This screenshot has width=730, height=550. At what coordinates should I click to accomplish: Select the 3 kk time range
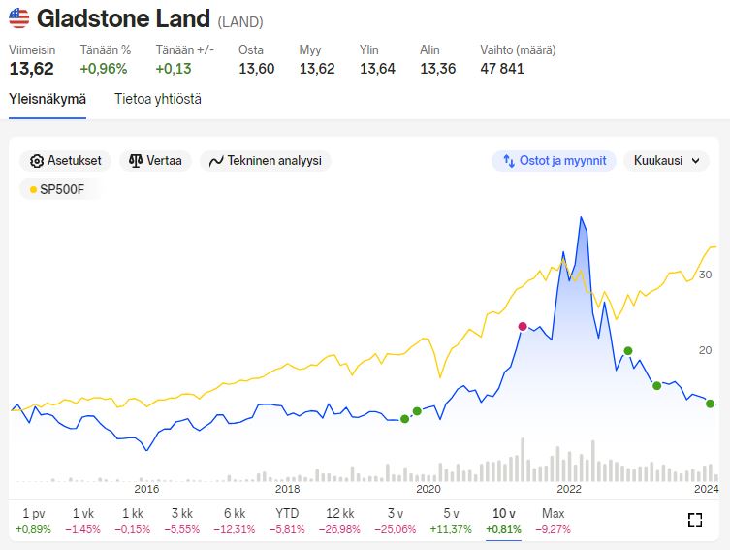coord(182,520)
